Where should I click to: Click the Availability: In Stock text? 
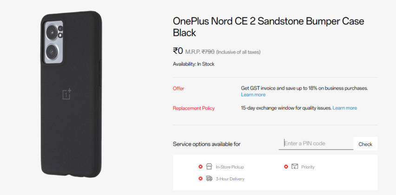click(193, 64)
